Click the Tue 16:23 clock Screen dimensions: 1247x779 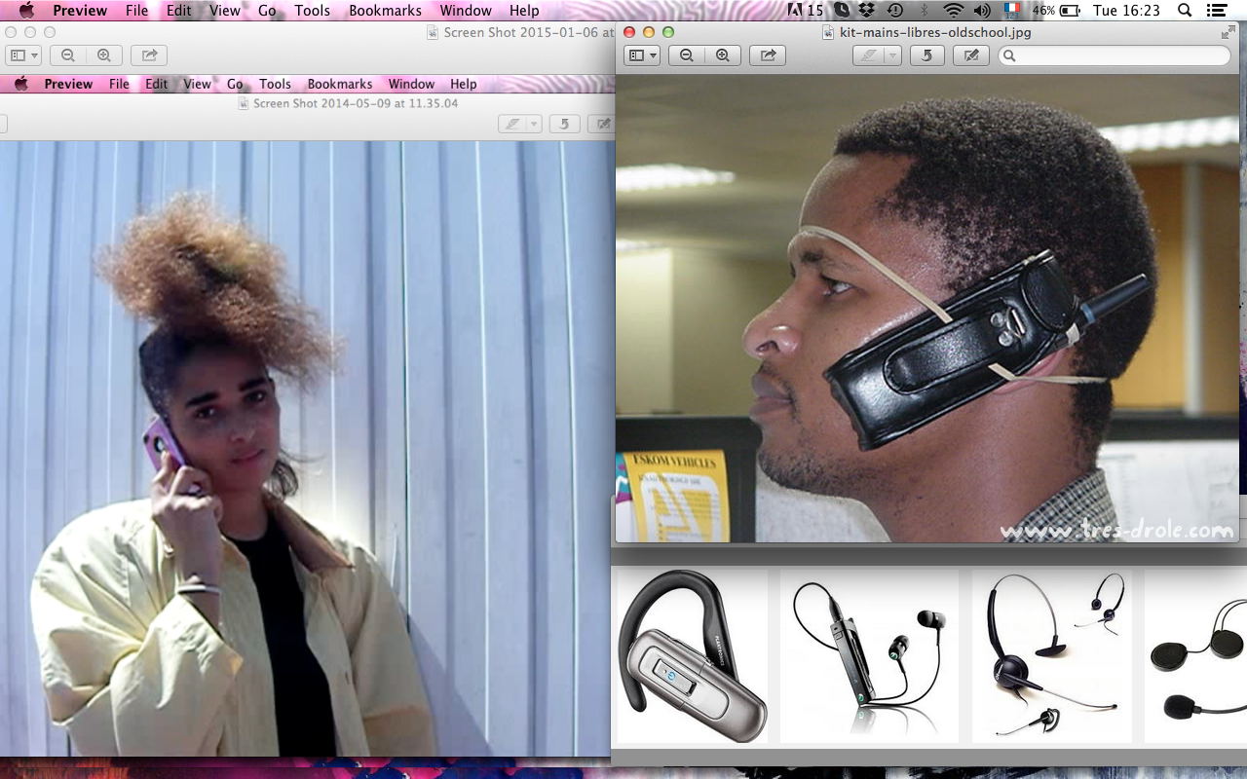(1126, 11)
